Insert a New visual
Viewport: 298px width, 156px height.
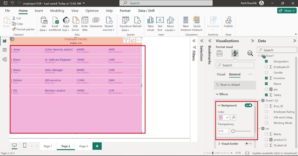[x=151, y=24]
